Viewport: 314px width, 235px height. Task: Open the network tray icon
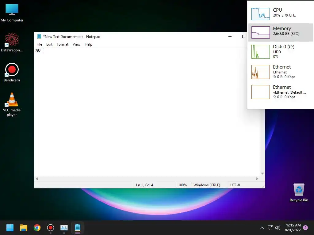270,228
